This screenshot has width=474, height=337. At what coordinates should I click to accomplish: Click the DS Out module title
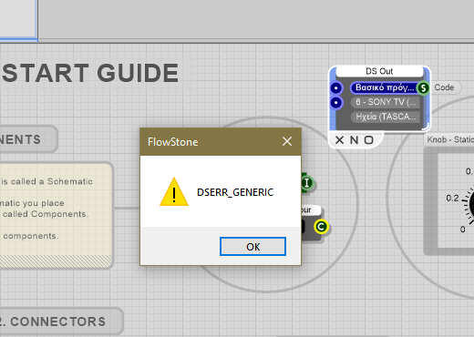click(x=379, y=71)
